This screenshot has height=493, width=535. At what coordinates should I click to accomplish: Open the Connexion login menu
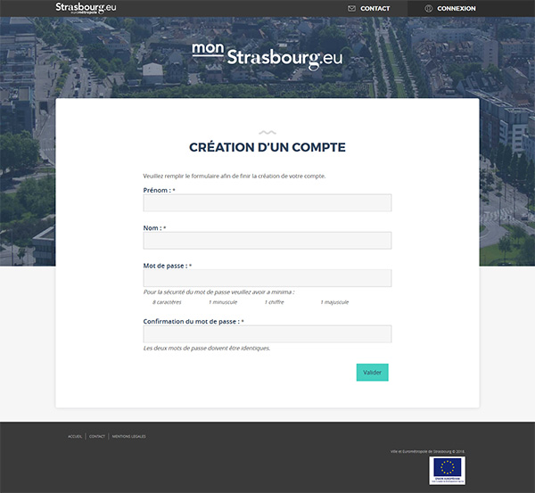tap(457, 9)
